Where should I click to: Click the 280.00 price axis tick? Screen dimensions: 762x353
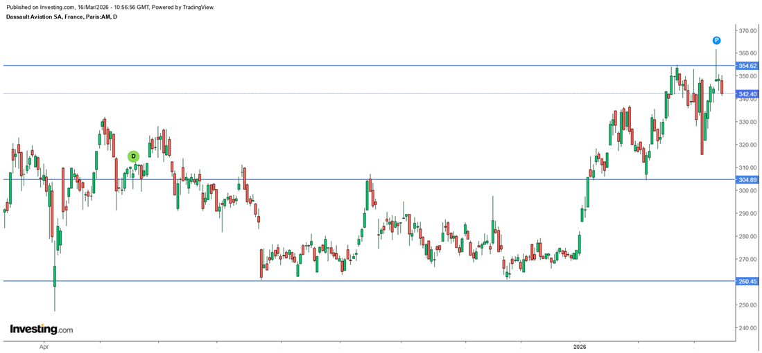747,237
